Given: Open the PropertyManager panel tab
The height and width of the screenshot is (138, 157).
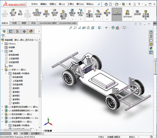Looking at the screenshot, I should (x=11, y=31).
